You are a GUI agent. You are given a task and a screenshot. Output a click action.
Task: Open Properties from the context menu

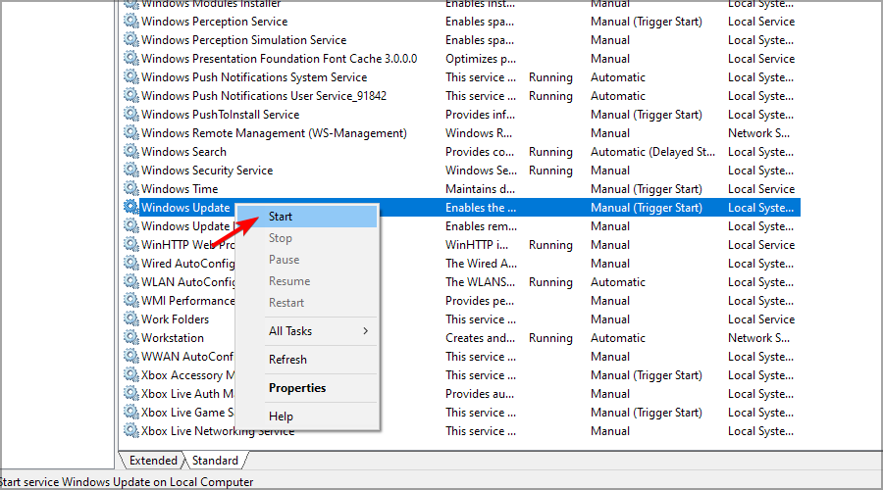tap(307, 388)
